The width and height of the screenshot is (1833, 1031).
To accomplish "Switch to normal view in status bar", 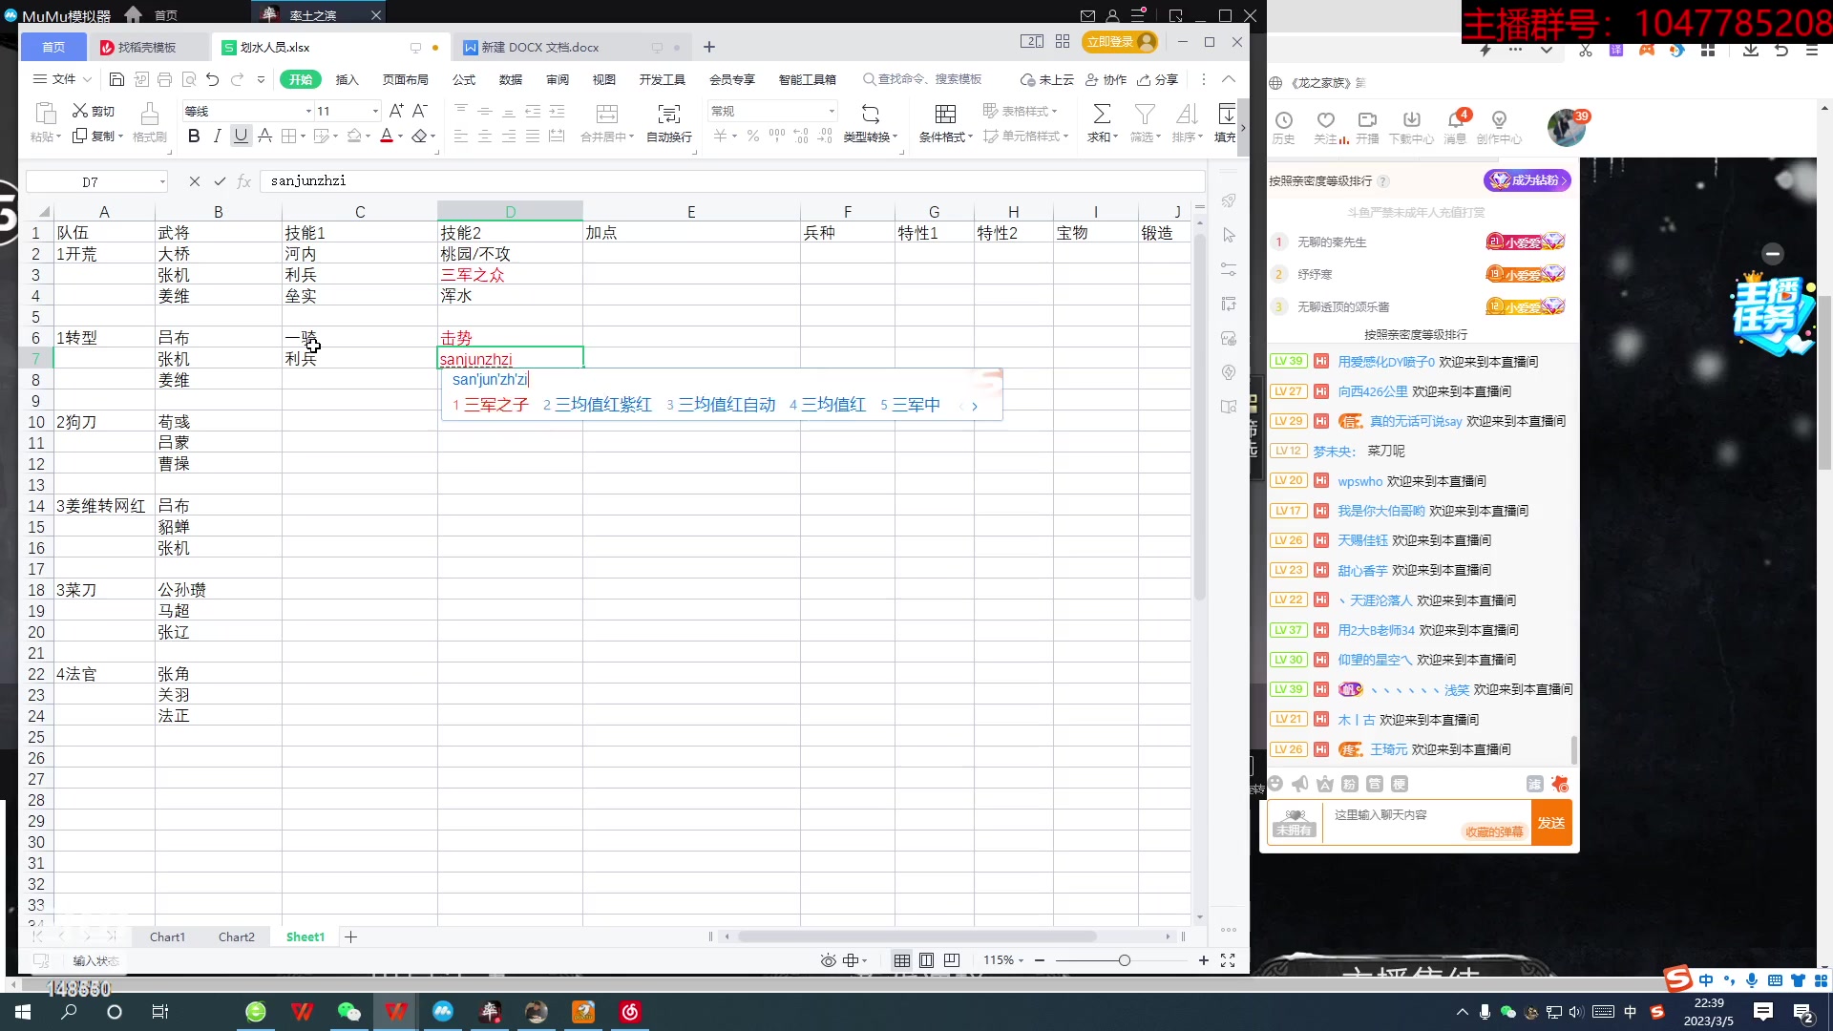I will (x=901, y=960).
